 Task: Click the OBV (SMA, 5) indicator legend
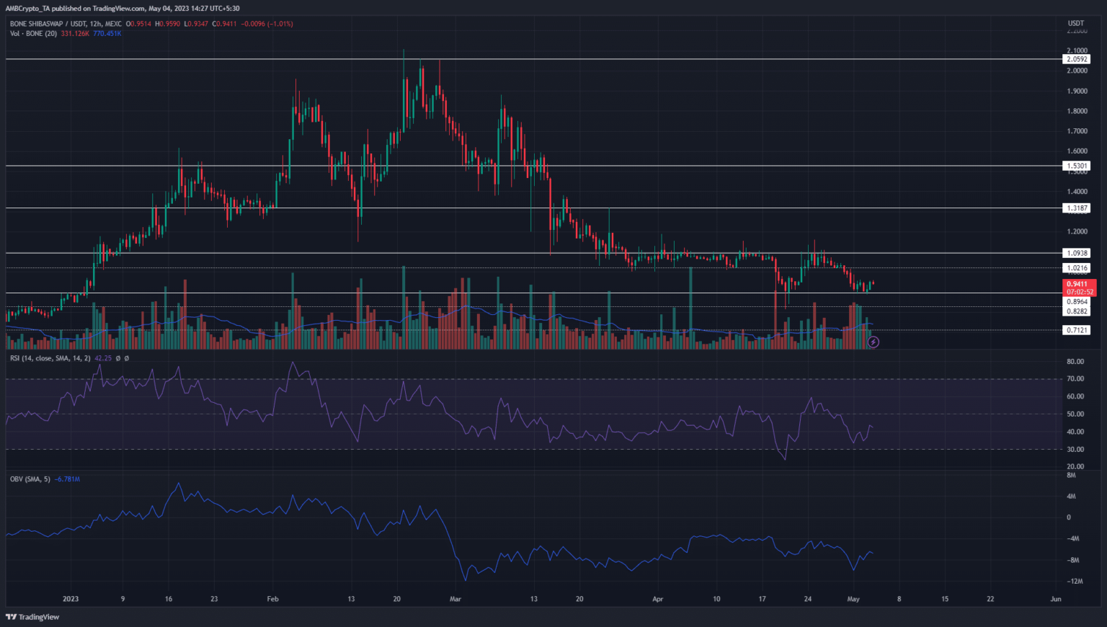pyautogui.click(x=30, y=479)
